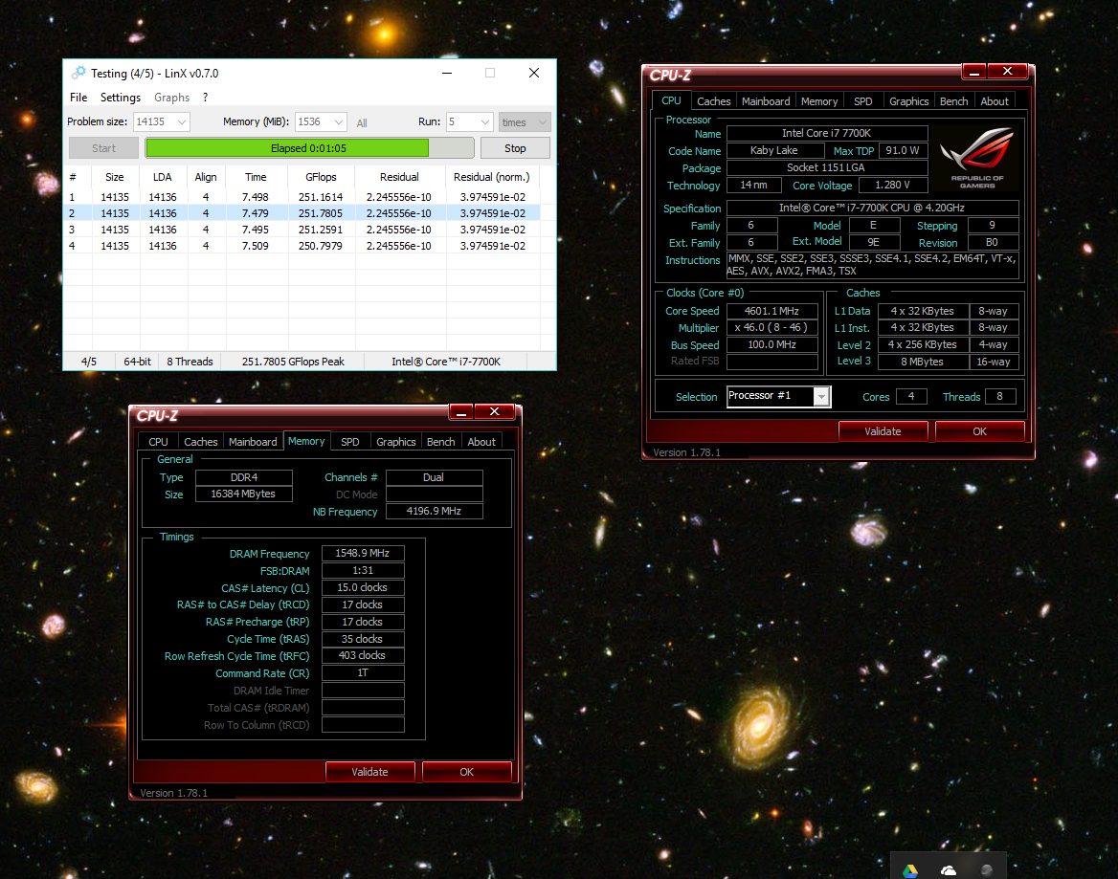Open the Run count dropdown in LinX
The image size is (1118, 879).
pos(485,121)
